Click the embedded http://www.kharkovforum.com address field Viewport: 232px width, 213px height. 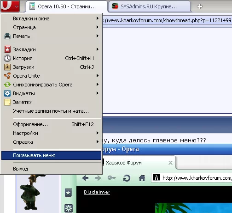[192, 178]
